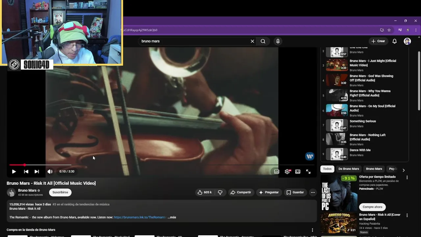Go to previous video in playlist
Screen dimensions: 421x237
(x=26, y=171)
